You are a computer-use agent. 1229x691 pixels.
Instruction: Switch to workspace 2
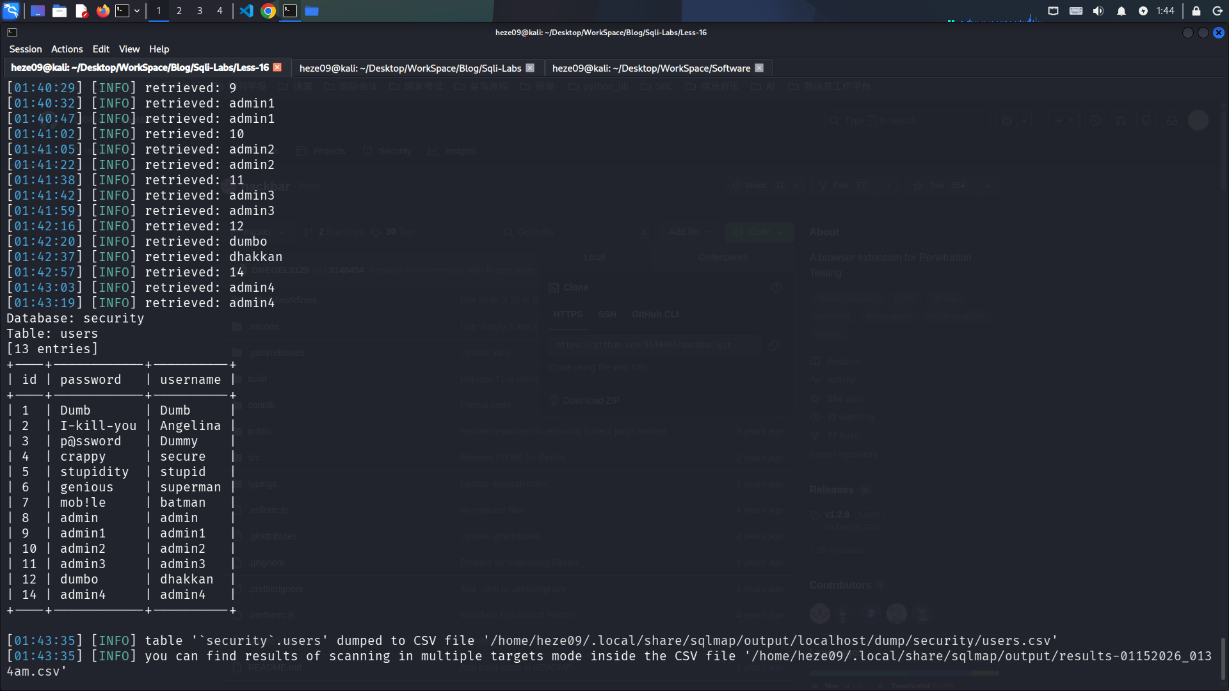click(179, 11)
